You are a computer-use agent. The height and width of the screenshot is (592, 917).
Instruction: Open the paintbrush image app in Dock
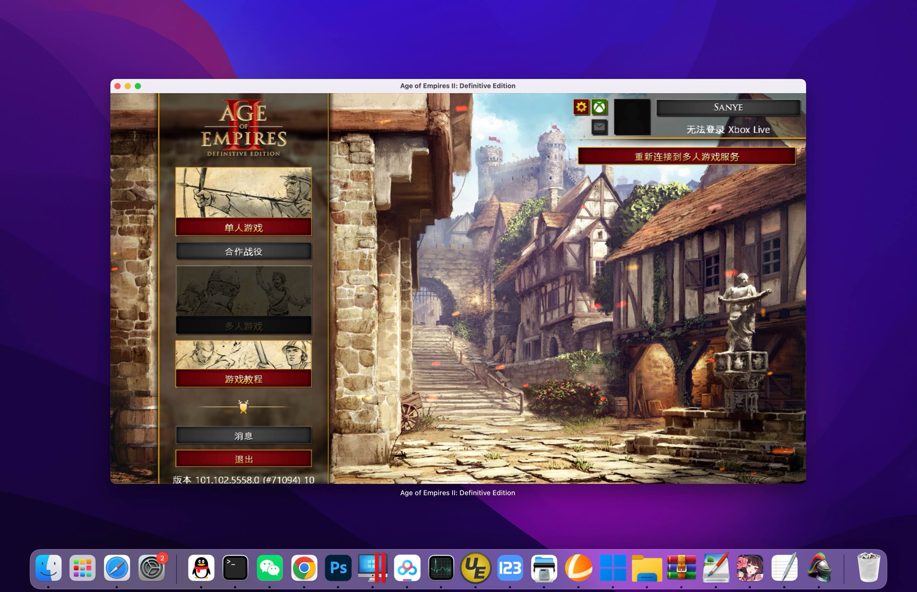click(716, 568)
